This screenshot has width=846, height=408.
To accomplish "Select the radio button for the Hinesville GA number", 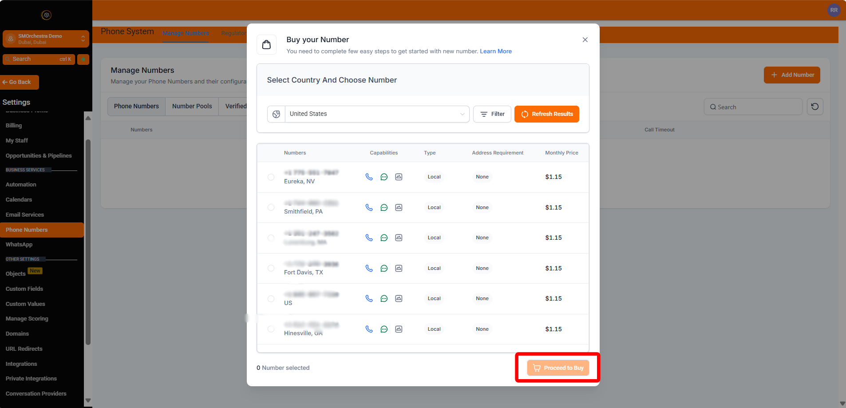I will [x=271, y=329].
